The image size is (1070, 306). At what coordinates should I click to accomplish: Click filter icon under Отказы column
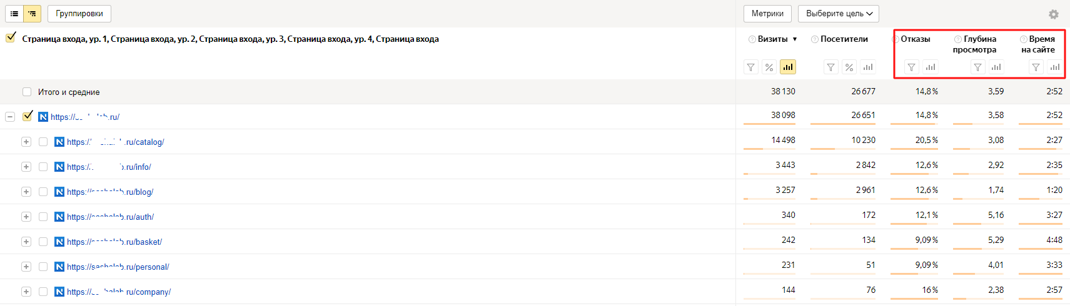912,67
